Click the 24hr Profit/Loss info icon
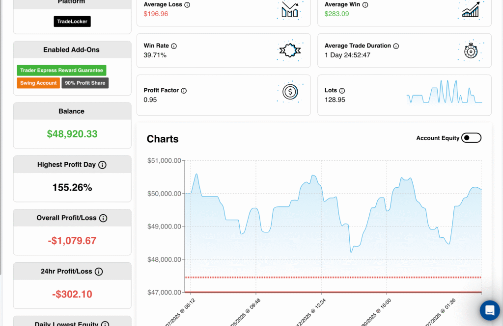The width and height of the screenshot is (503, 326). click(99, 272)
